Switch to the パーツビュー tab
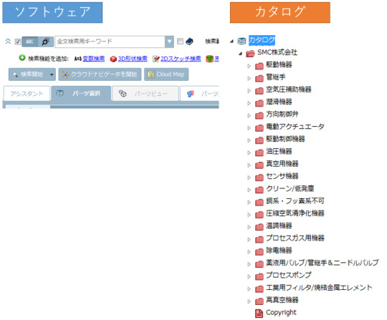The image size is (387, 320). point(145,94)
